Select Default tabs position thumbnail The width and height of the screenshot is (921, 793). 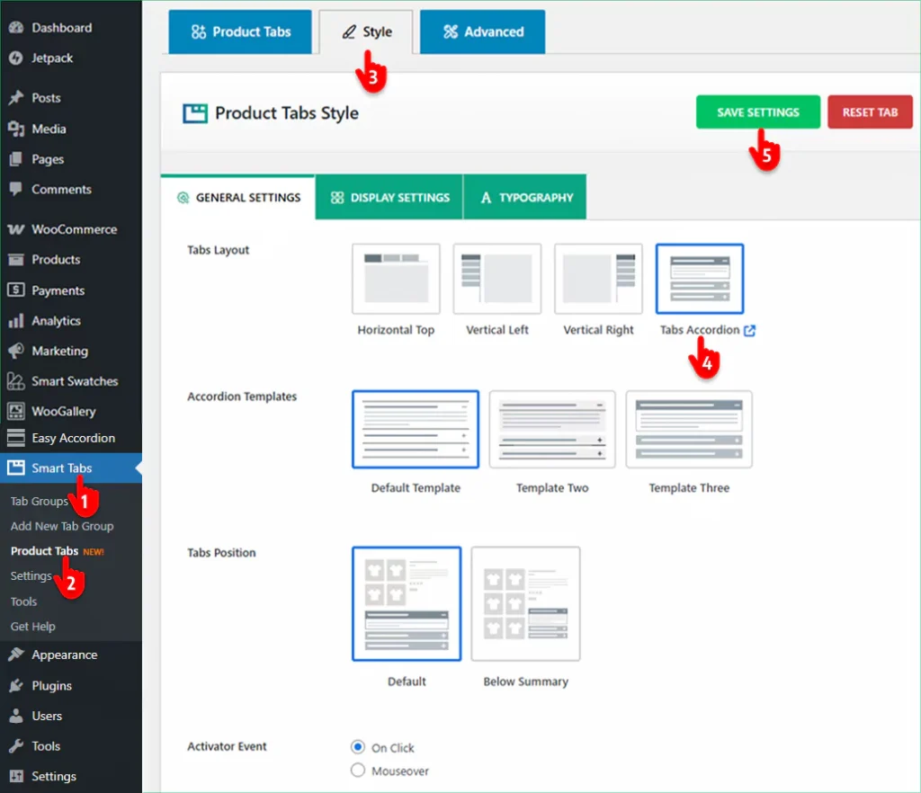click(407, 604)
